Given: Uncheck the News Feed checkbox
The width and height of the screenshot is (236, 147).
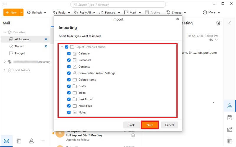Looking at the screenshot, I should [69, 106].
